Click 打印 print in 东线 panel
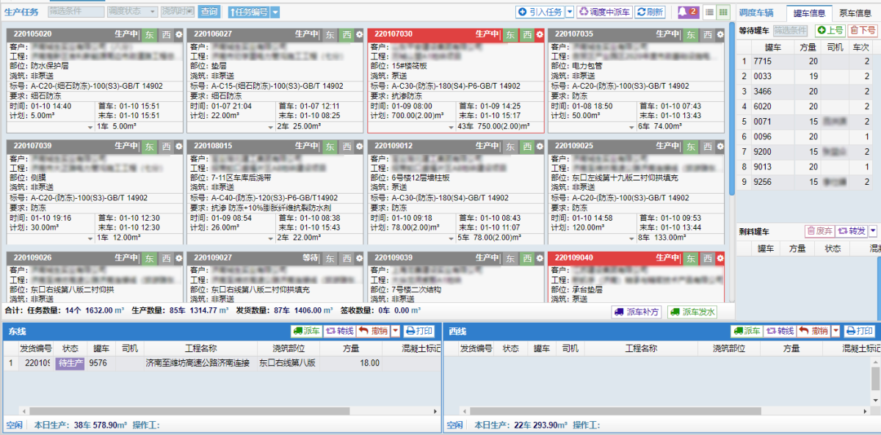This screenshot has width=881, height=435. pos(420,331)
